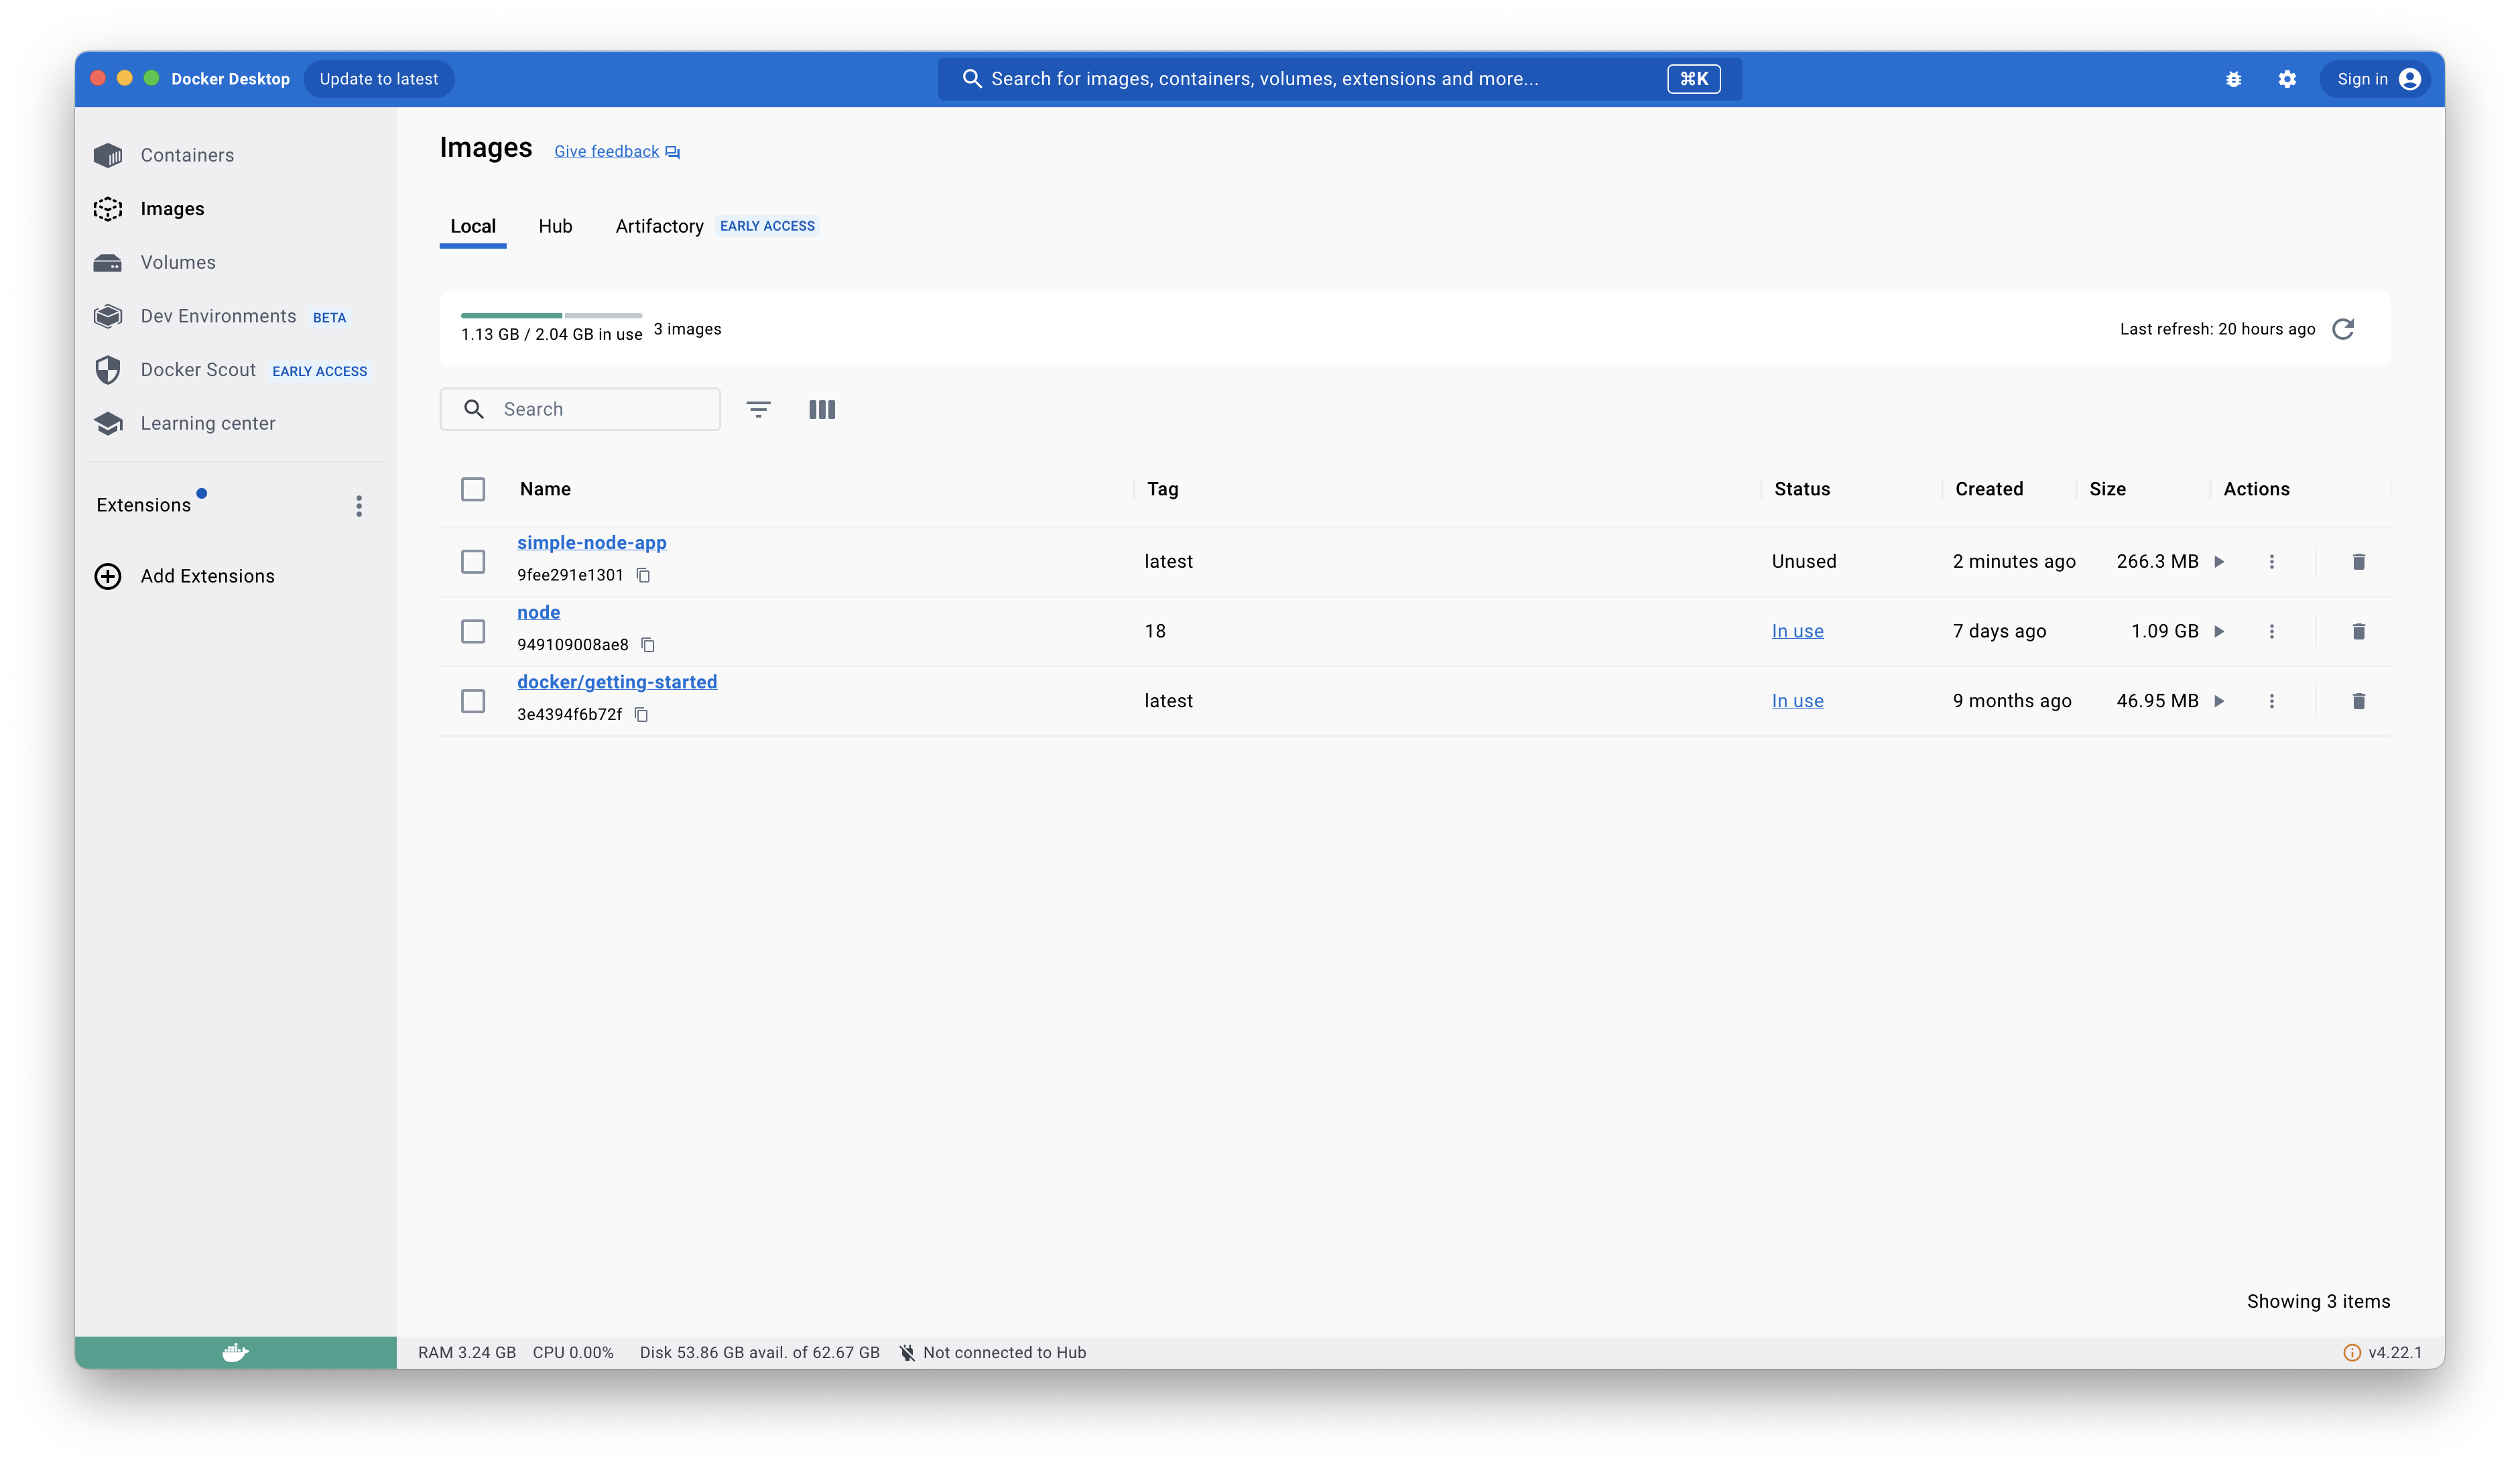Image resolution: width=2520 pixels, height=1468 pixels.
Task: Click the Docker whale status icon
Action: [235, 1352]
